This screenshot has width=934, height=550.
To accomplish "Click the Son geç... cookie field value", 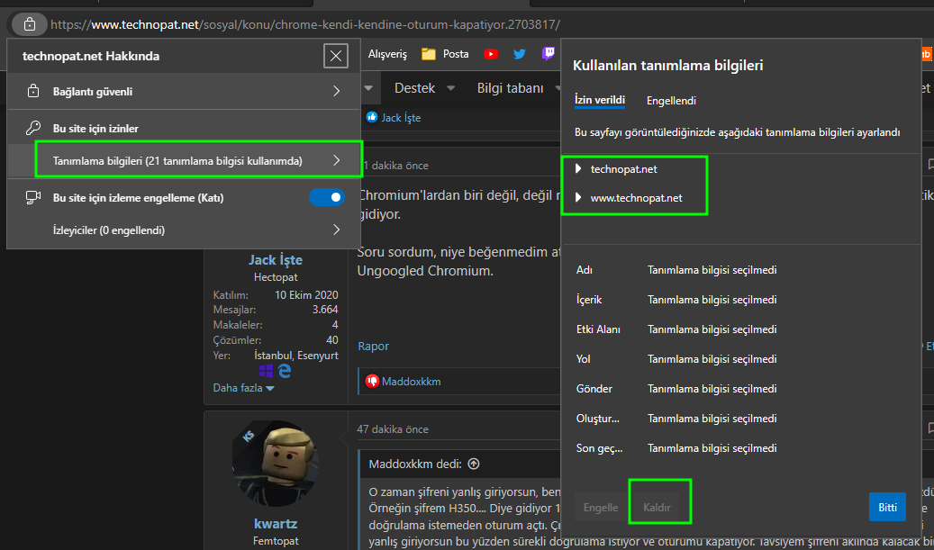I will [x=712, y=448].
